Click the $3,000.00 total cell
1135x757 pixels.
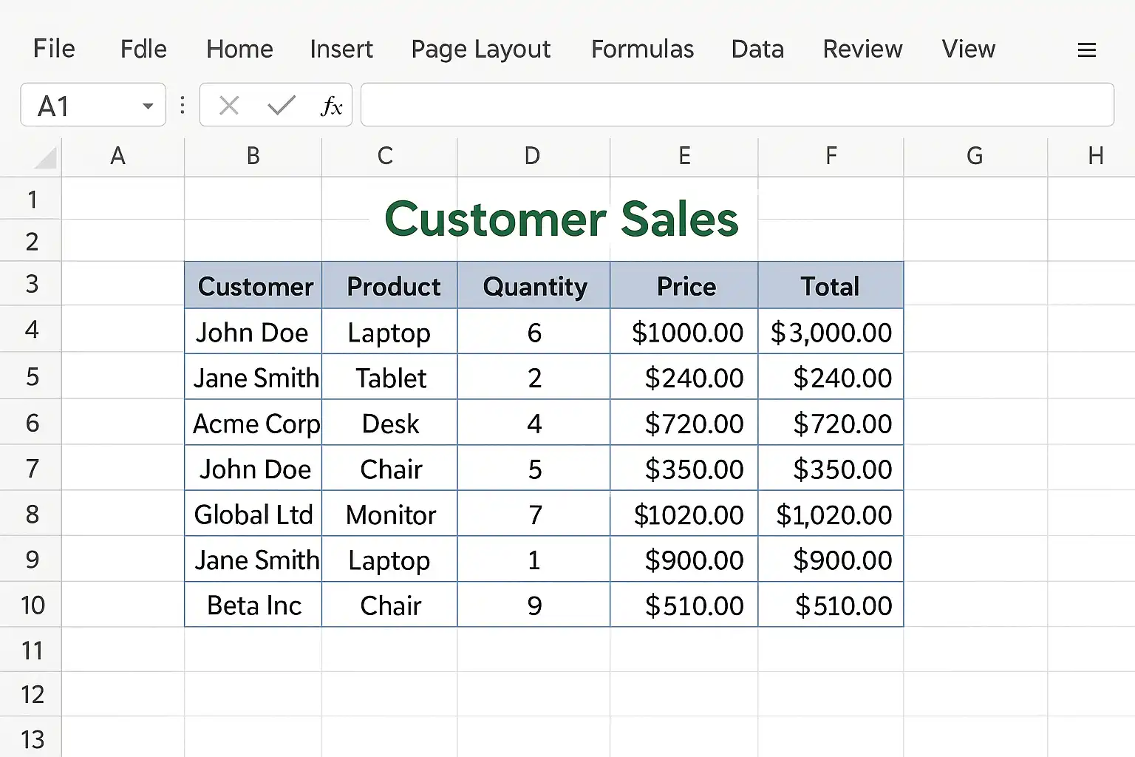pyautogui.click(x=831, y=333)
